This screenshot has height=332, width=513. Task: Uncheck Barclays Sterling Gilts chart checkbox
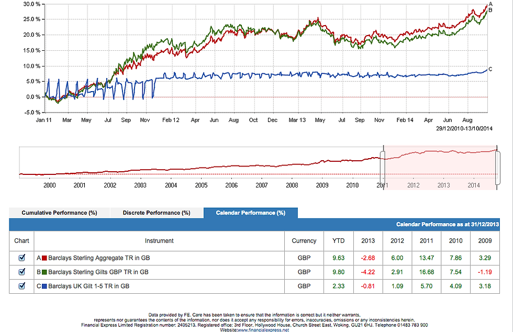click(x=22, y=272)
